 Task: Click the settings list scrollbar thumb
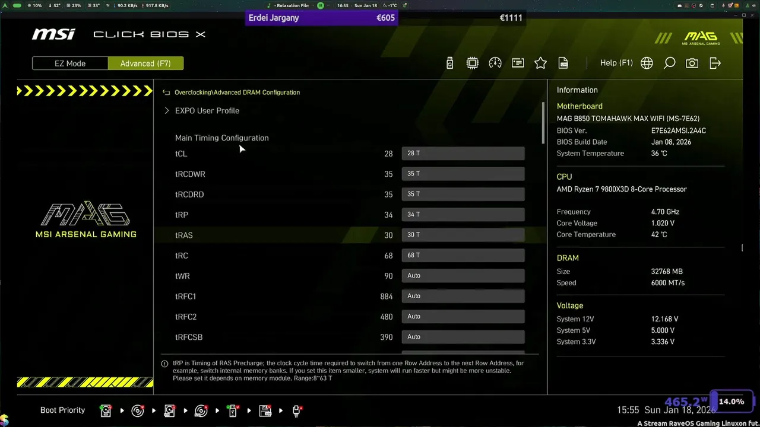click(x=543, y=123)
